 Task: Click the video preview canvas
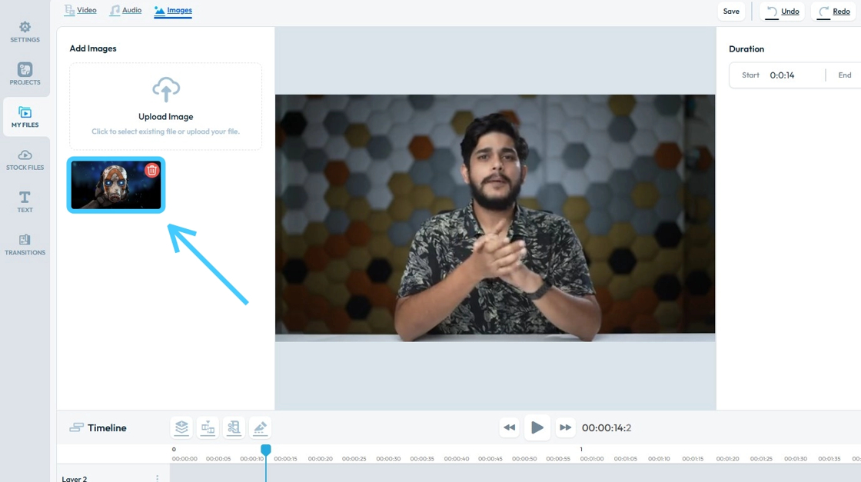(x=495, y=218)
